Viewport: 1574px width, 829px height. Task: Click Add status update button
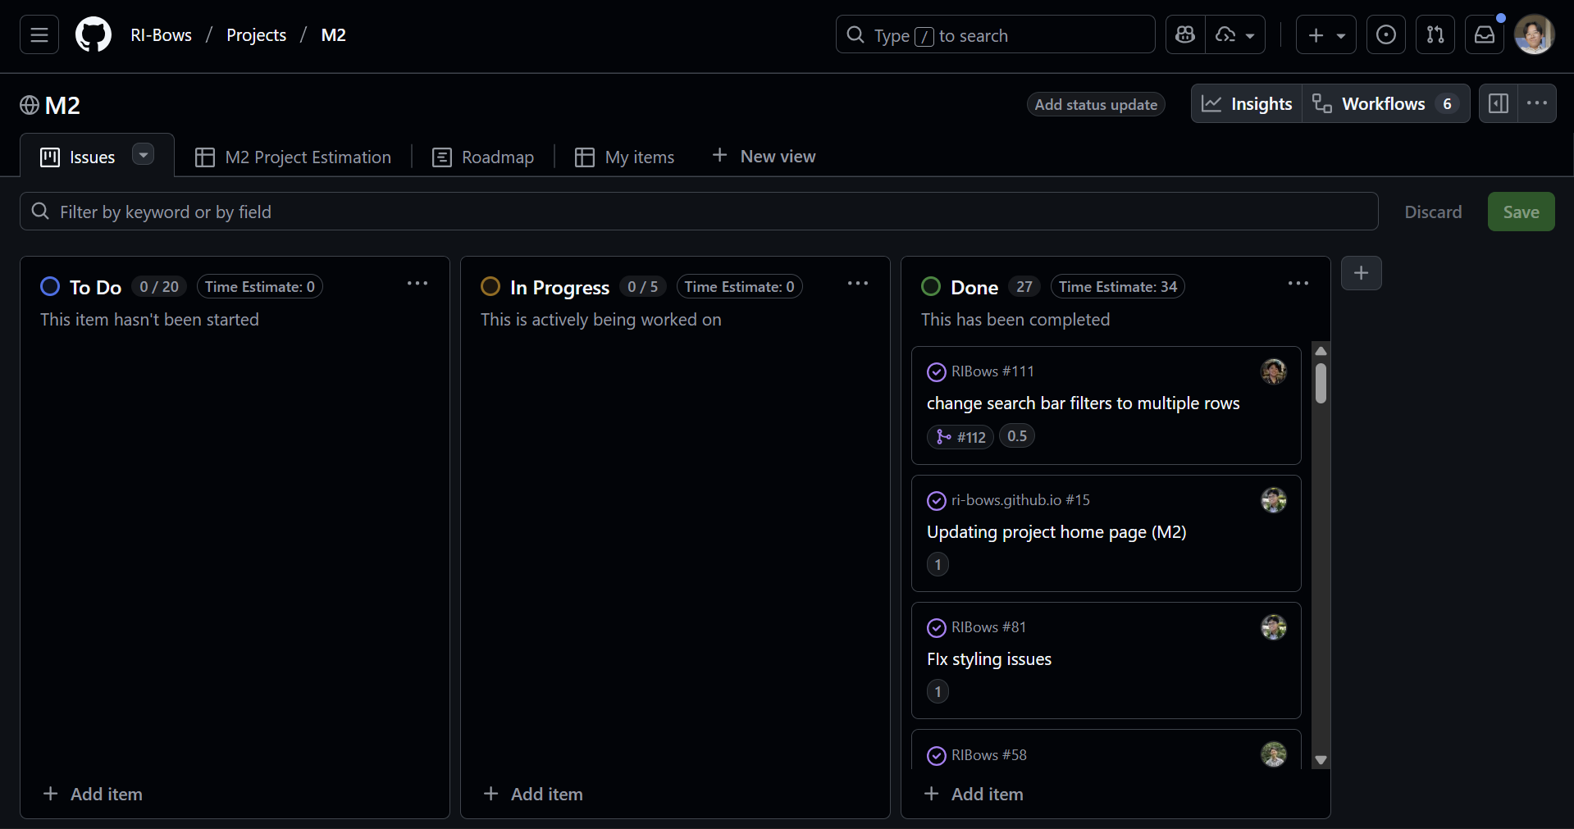pos(1095,105)
